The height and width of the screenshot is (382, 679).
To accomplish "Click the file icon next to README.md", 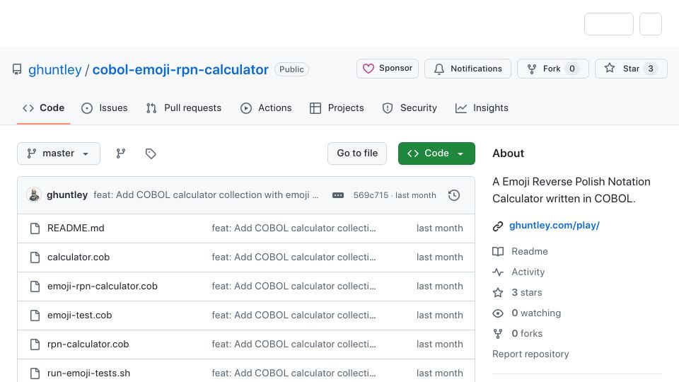I will point(35,228).
